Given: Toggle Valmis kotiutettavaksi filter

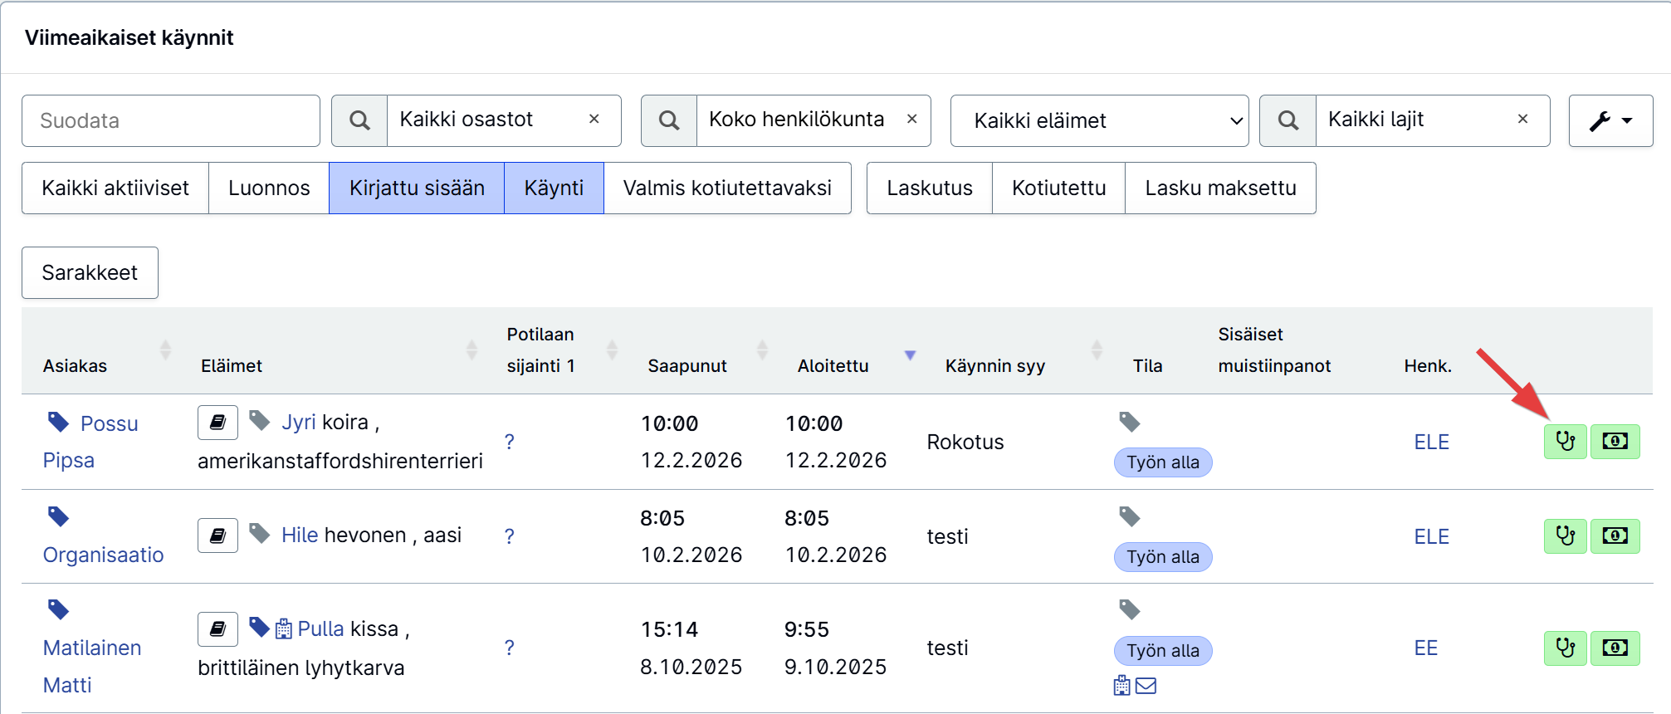Looking at the screenshot, I should (x=727, y=188).
